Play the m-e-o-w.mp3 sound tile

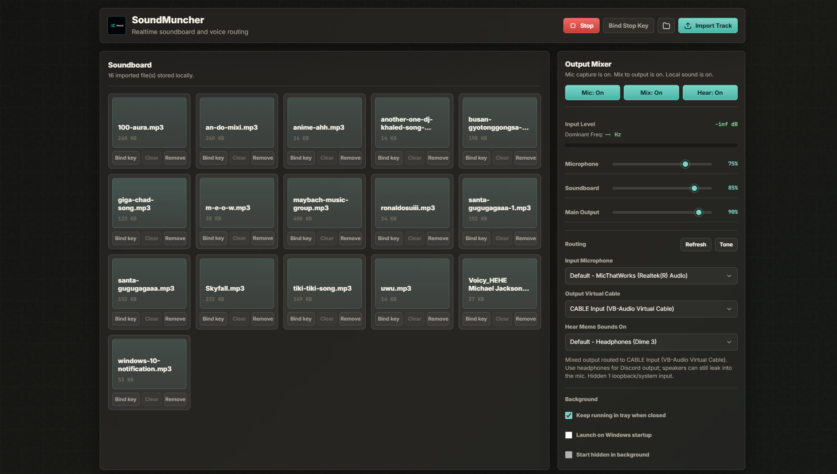pyautogui.click(x=237, y=203)
